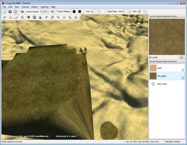Click the Play Game button in toolbar
This screenshot has height=145, width=187.
tap(15, 12)
